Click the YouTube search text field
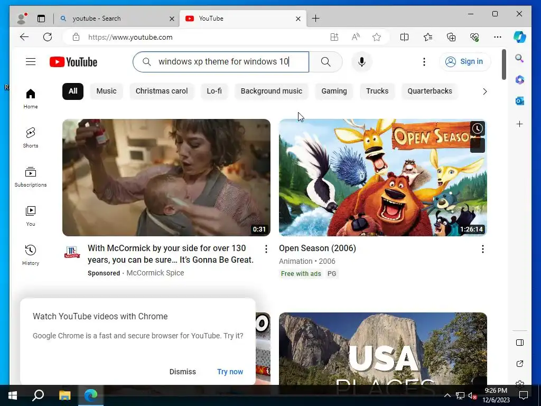Screen dimensions: 541x406 [221, 62]
